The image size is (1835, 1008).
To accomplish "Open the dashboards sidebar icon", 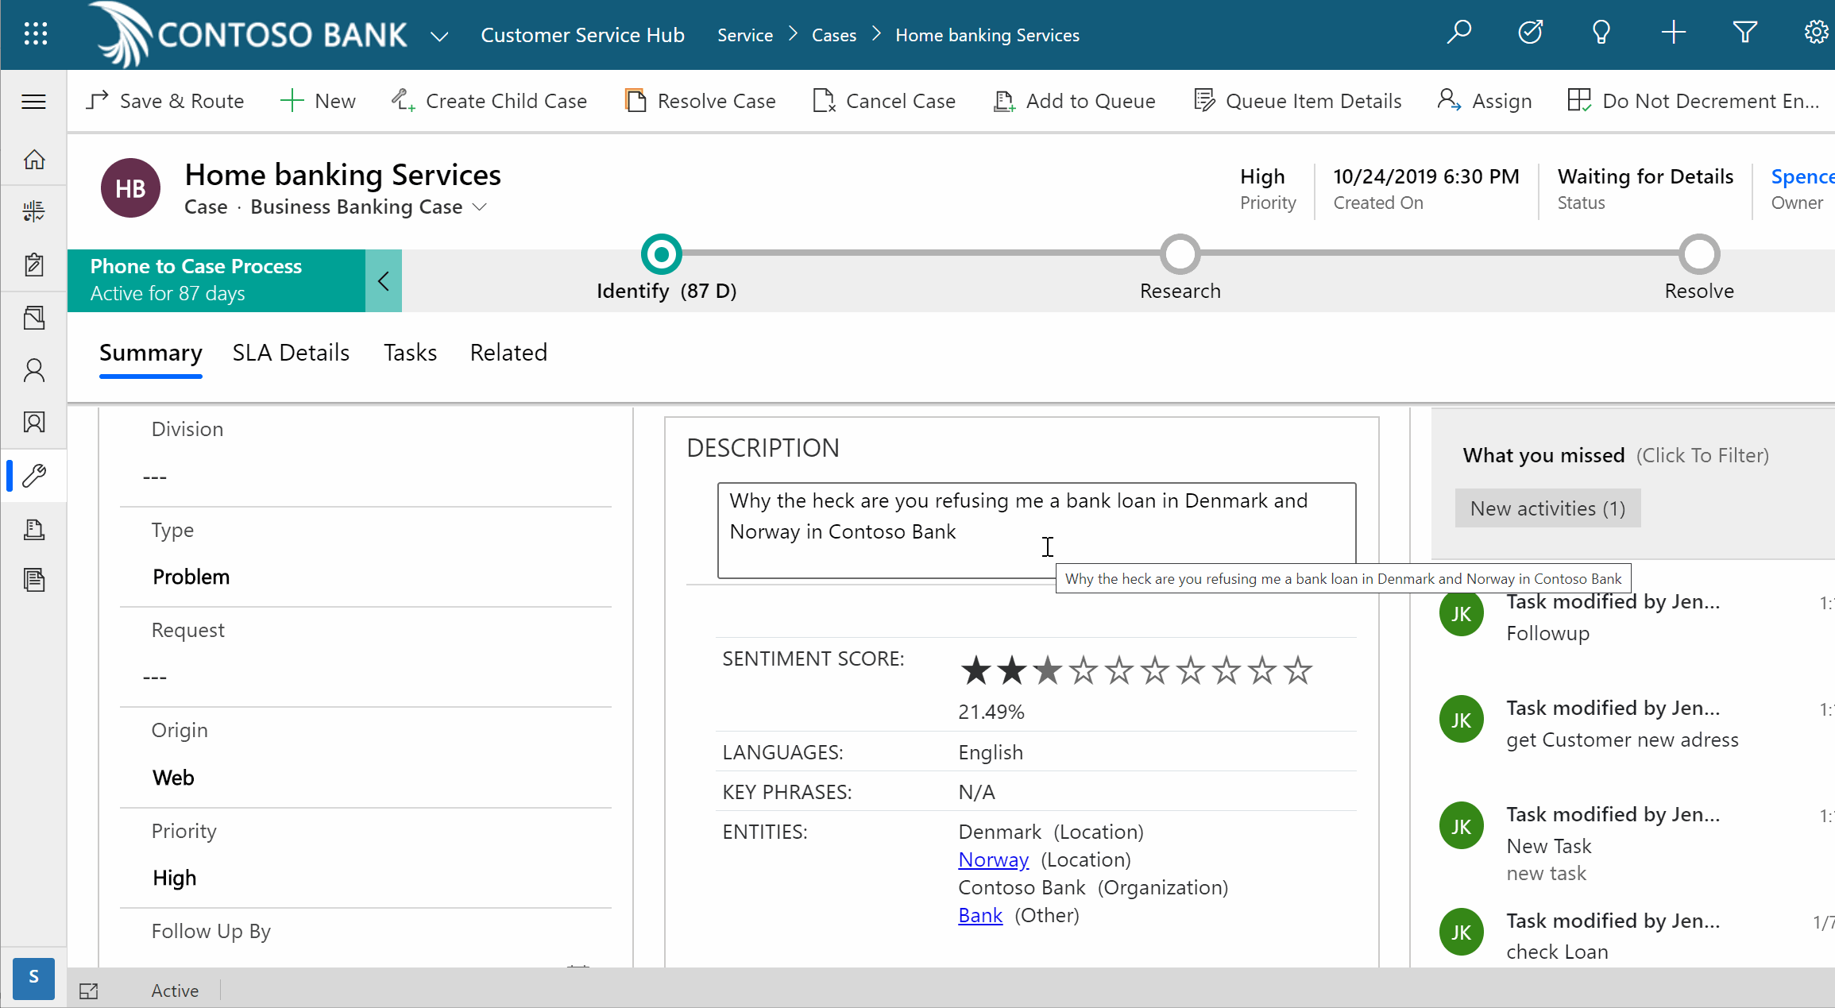I will pyautogui.click(x=33, y=211).
